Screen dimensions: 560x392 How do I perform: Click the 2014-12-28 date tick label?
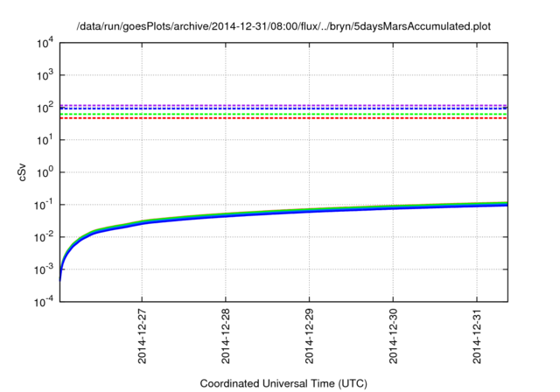(226, 336)
